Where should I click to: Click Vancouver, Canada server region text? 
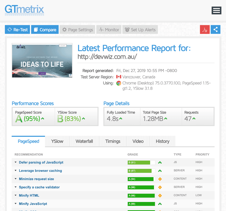click(139, 77)
